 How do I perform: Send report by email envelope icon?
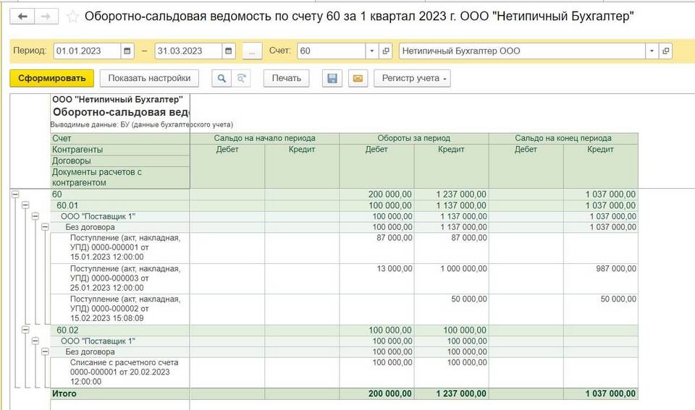click(x=358, y=78)
